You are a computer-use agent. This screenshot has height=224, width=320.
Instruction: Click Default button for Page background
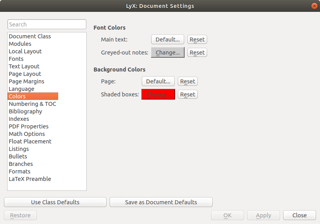(158, 81)
